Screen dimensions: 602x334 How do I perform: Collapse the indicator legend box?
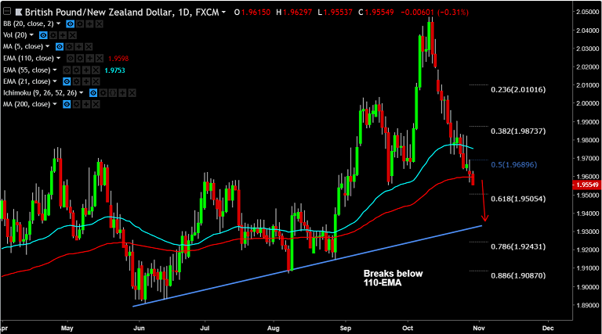pyautogui.click(x=7, y=12)
